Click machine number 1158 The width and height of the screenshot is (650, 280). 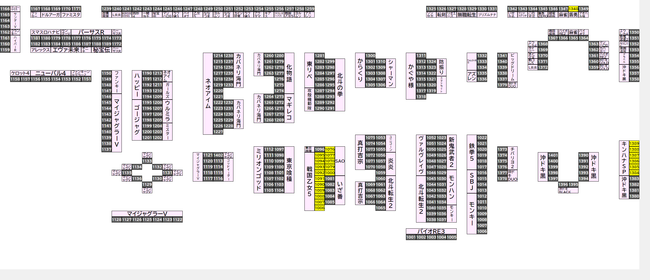pyautogui.click(x=15, y=79)
